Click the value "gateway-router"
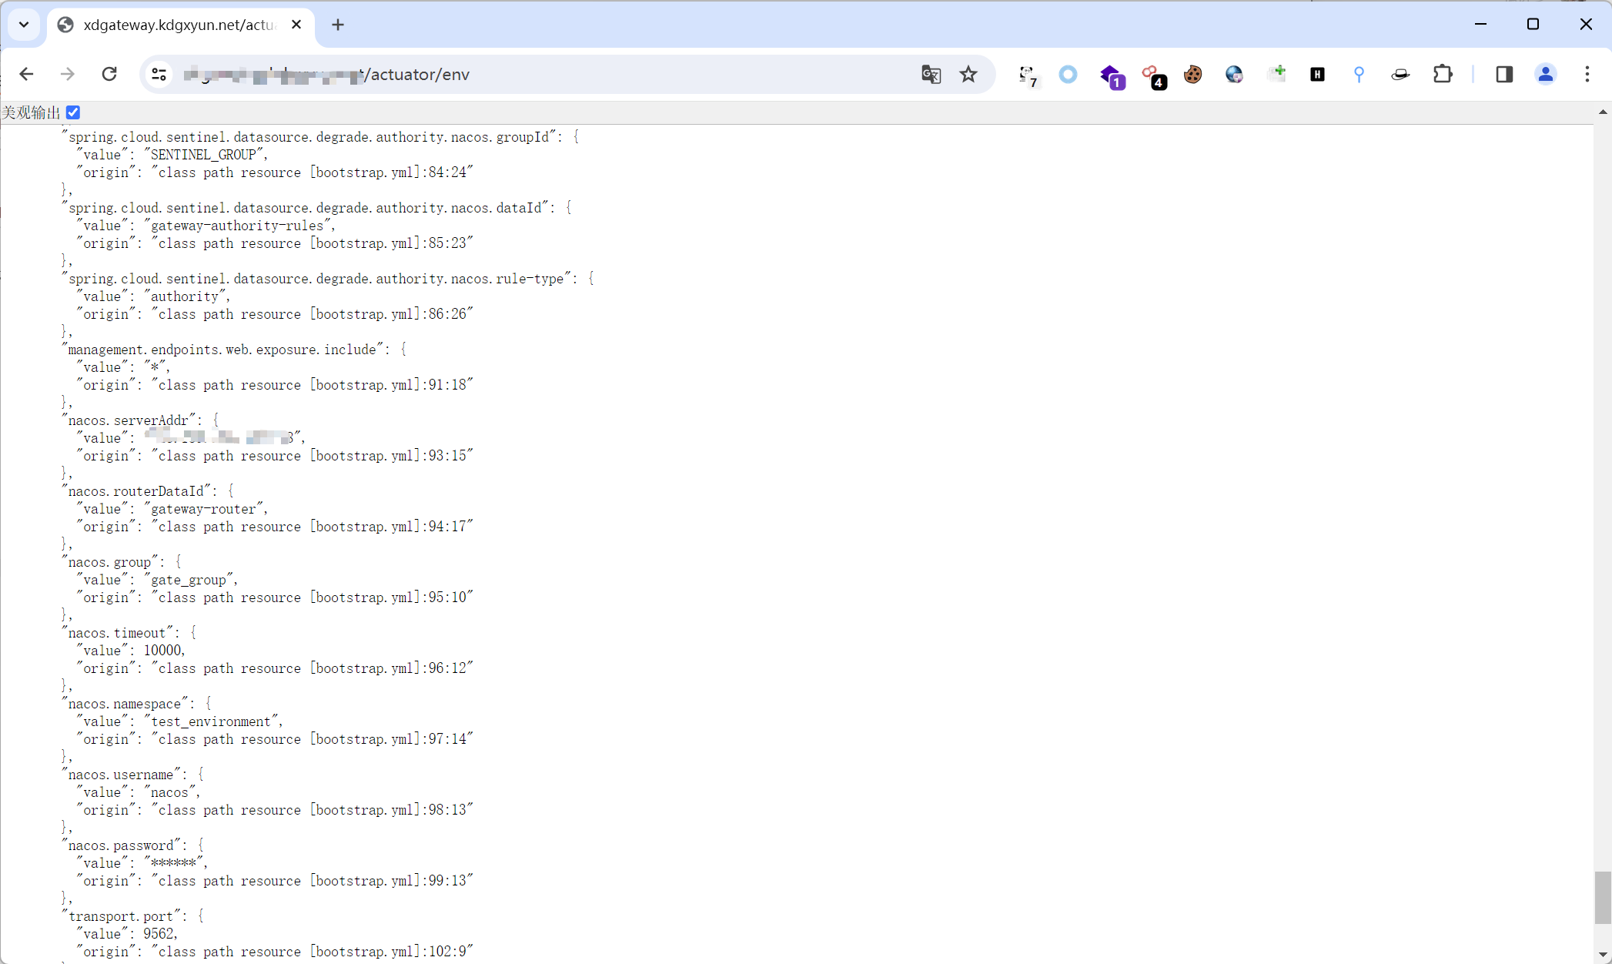Image resolution: width=1612 pixels, height=964 pixels. 203,509
